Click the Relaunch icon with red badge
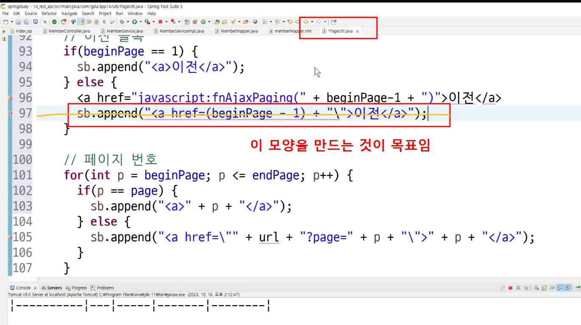 (64, 22)
